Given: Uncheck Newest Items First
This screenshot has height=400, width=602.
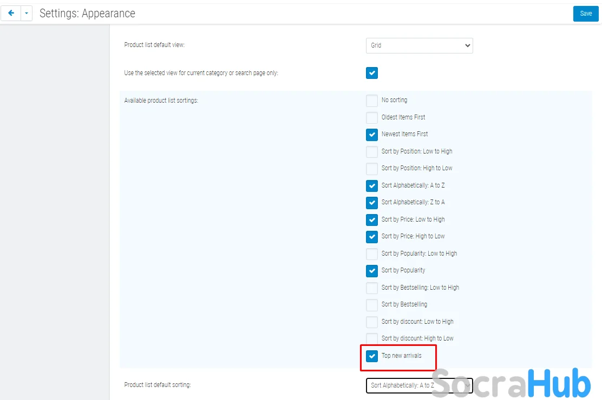Looking at the screenshot, I should [372, 134].
